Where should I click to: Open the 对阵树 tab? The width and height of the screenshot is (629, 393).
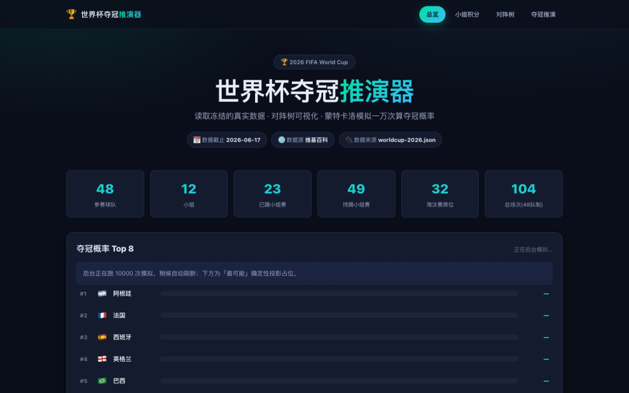(x=505, y=15)
